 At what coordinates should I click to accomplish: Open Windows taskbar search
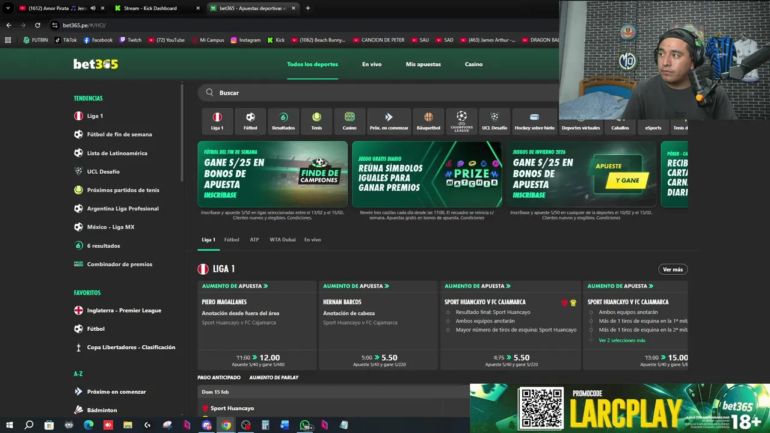tap(29, 425)
